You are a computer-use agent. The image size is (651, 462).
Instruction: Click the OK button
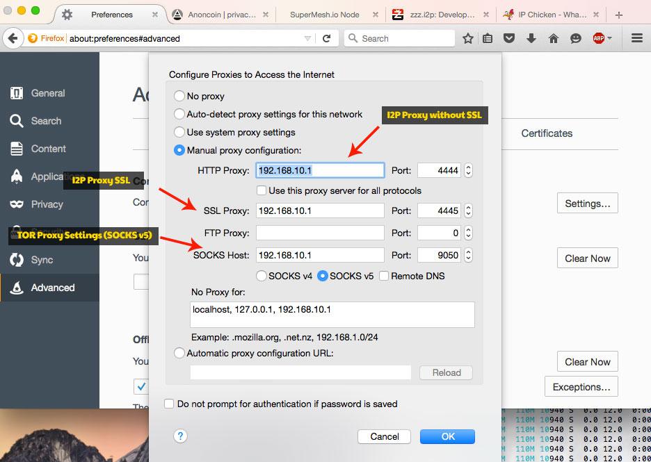pyautogui.click(x=448, y=436)
